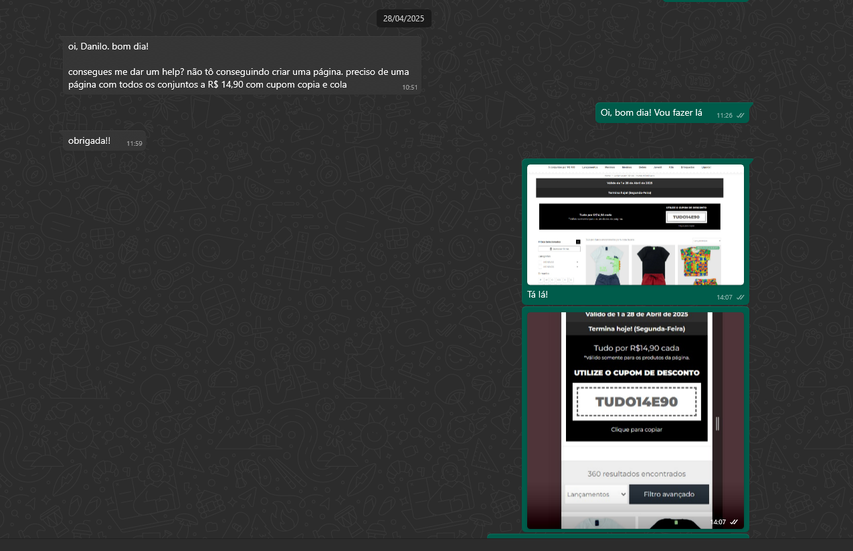This screenshot has height=551, width=853.
Task: Toggle the first size box under Tamanhos
Action: 541,280
